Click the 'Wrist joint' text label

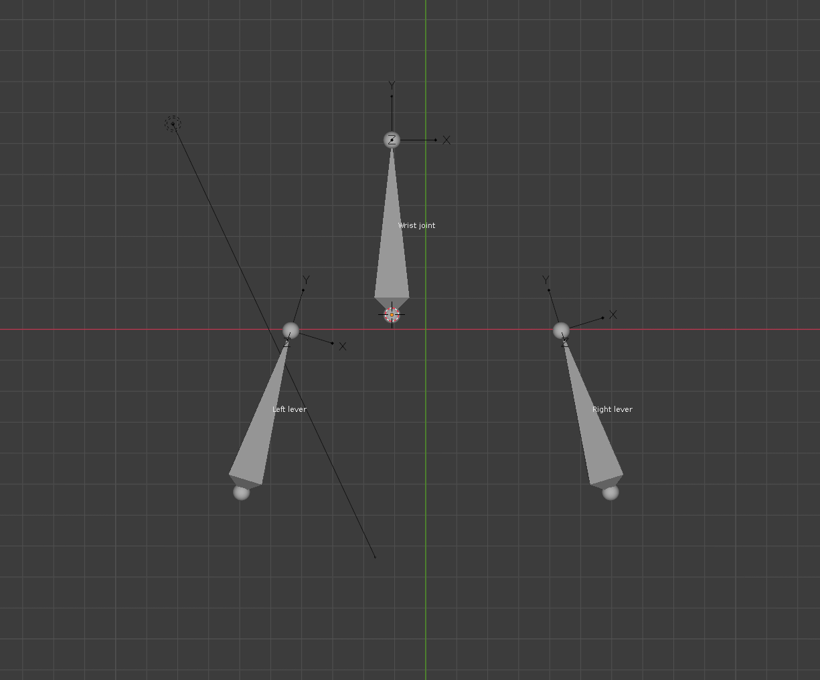tap(416, 225)
